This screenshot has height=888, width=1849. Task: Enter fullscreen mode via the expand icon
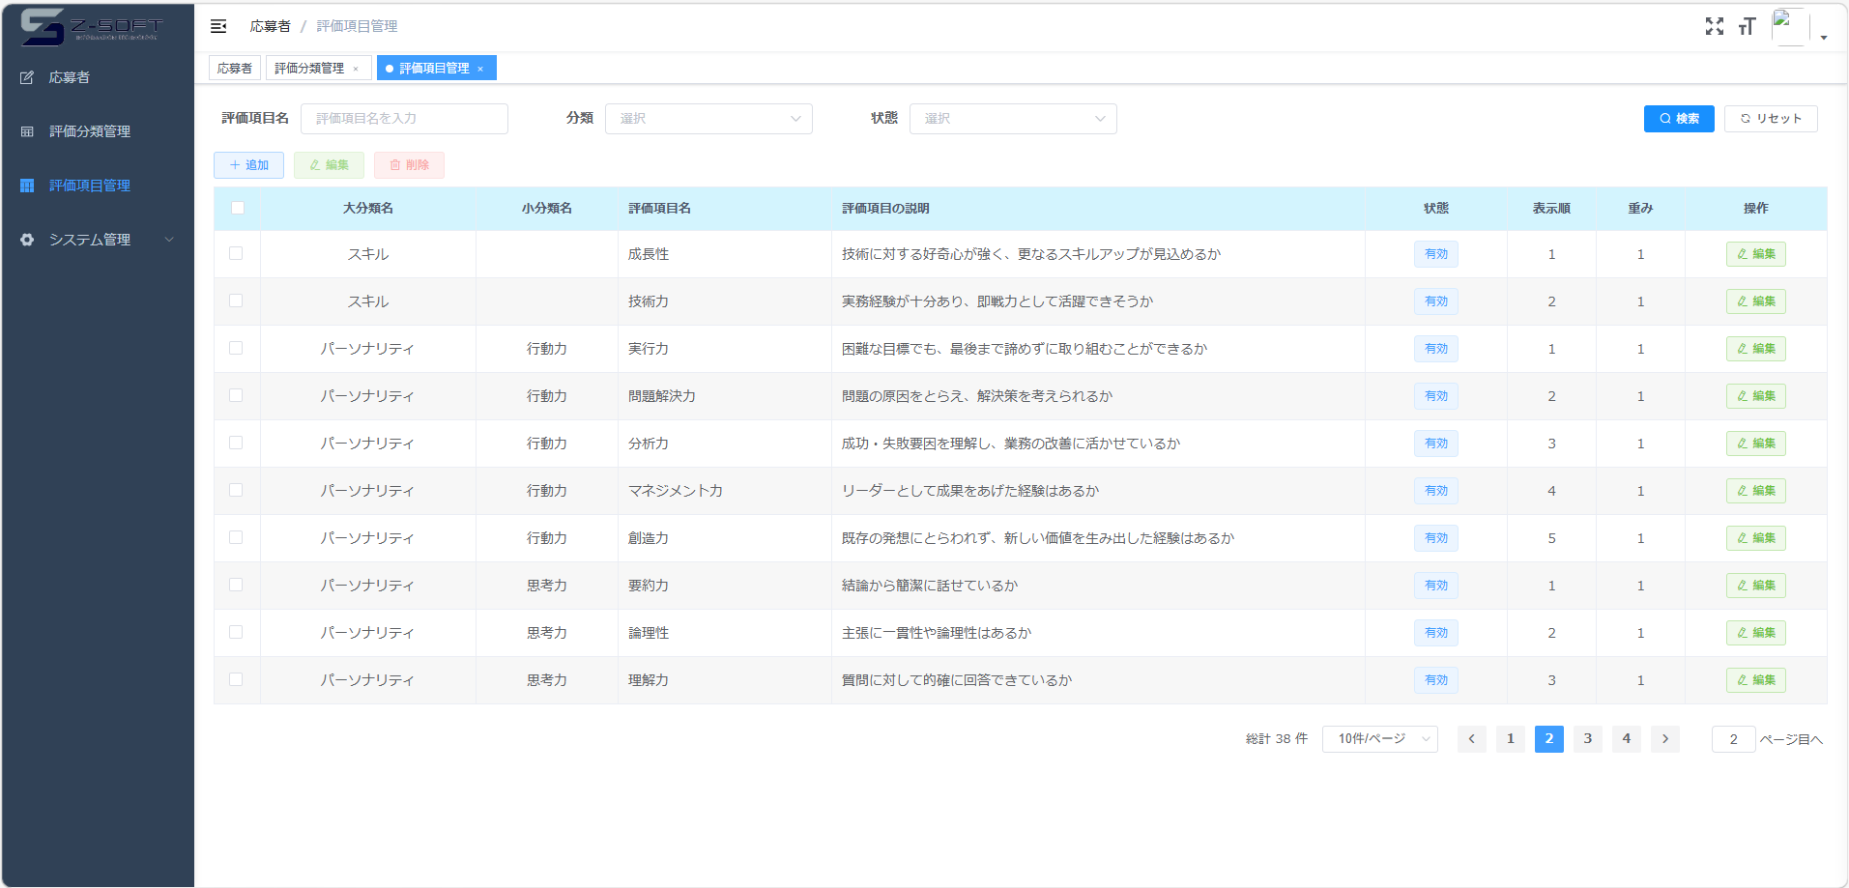[1715, 26]
